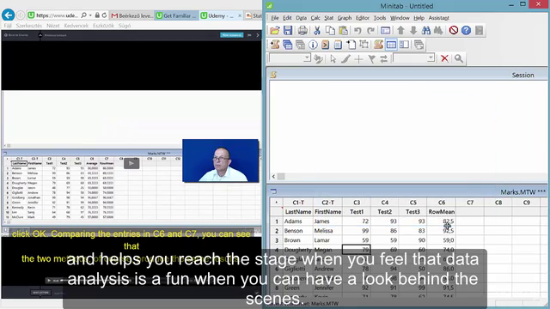The height and width of the screenshot is (309, 550).
Task: Open the Editor menu in Minitab
Action: [363, 18]
